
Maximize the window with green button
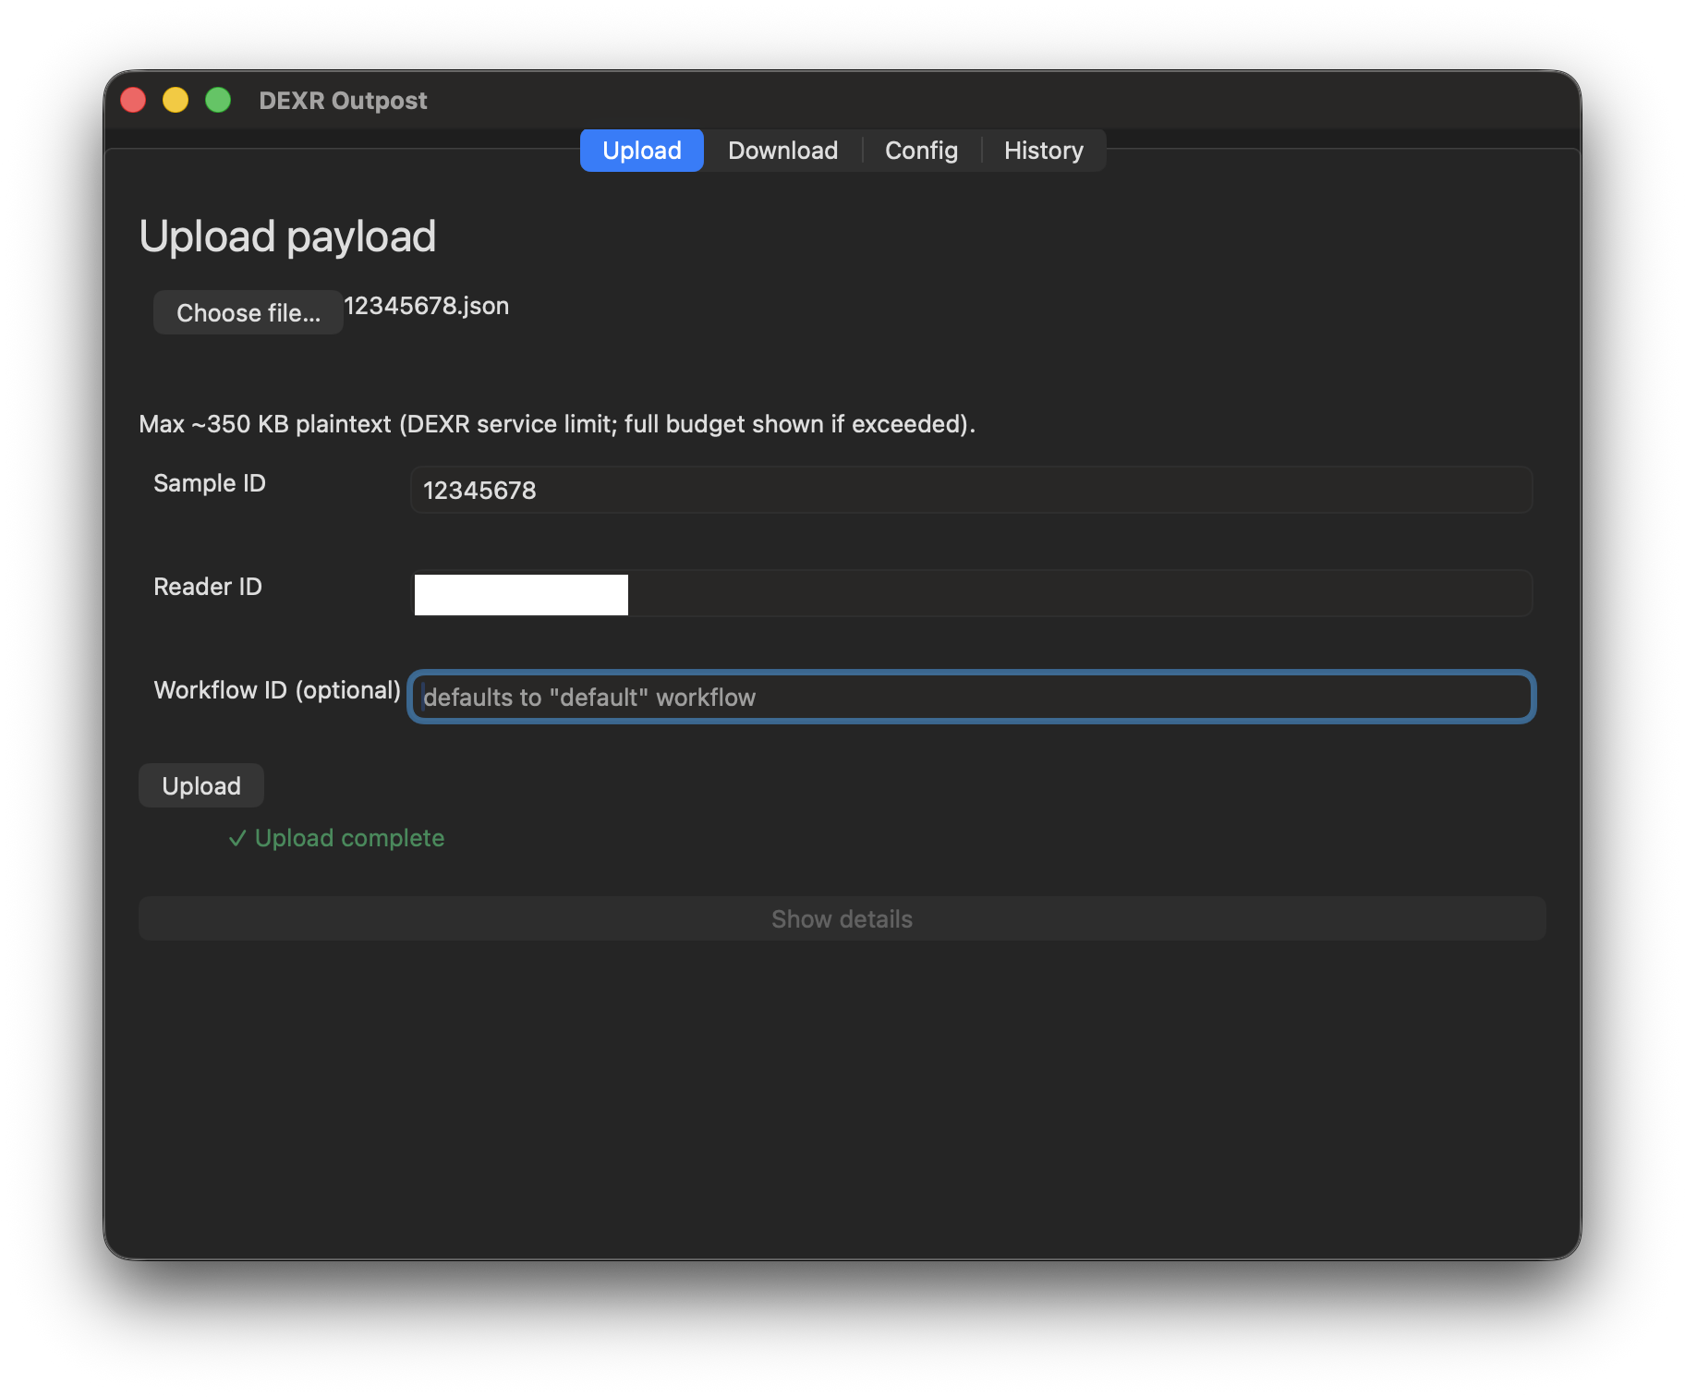point(218,100)
